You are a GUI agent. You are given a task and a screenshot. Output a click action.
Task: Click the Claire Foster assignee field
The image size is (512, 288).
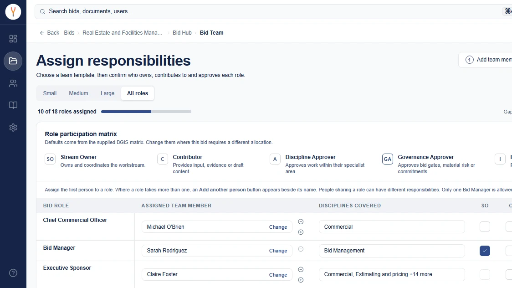(217, 275)
